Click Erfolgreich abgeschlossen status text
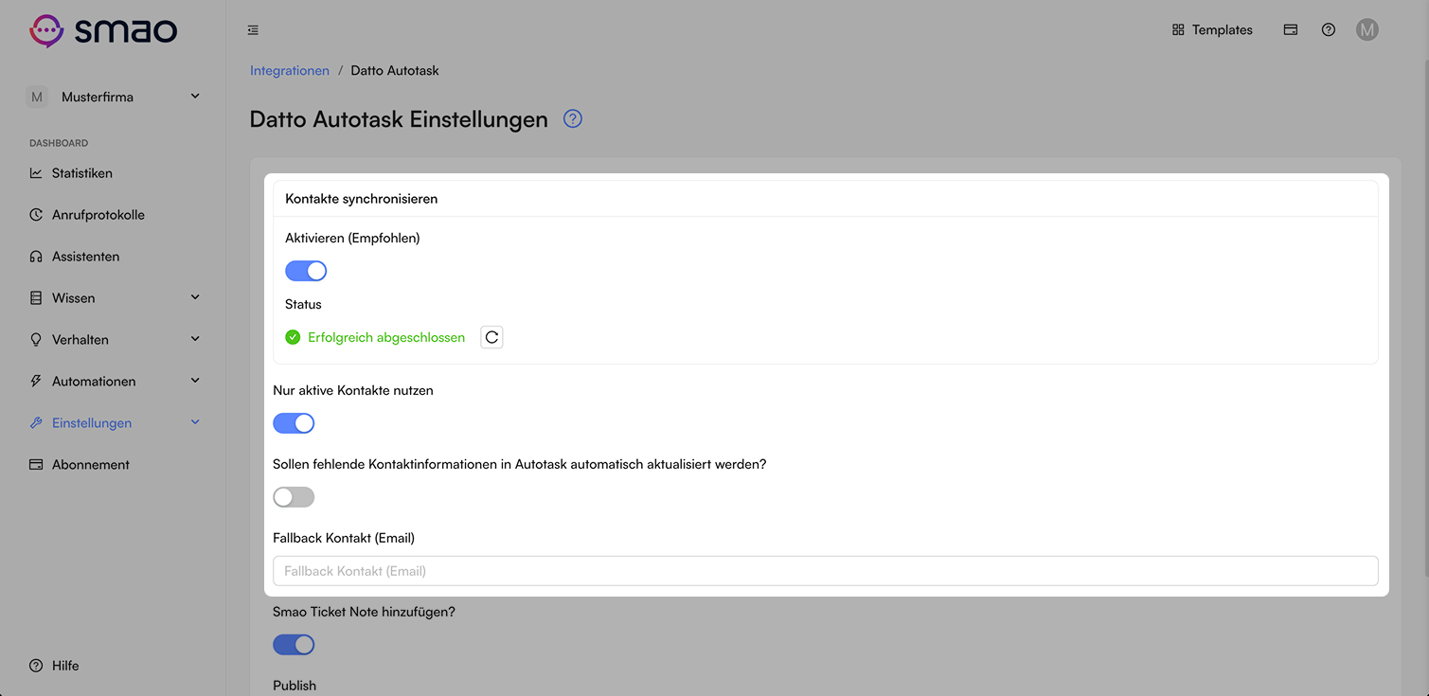Screen dimensions: 1429x696 [x=386, y=337]
